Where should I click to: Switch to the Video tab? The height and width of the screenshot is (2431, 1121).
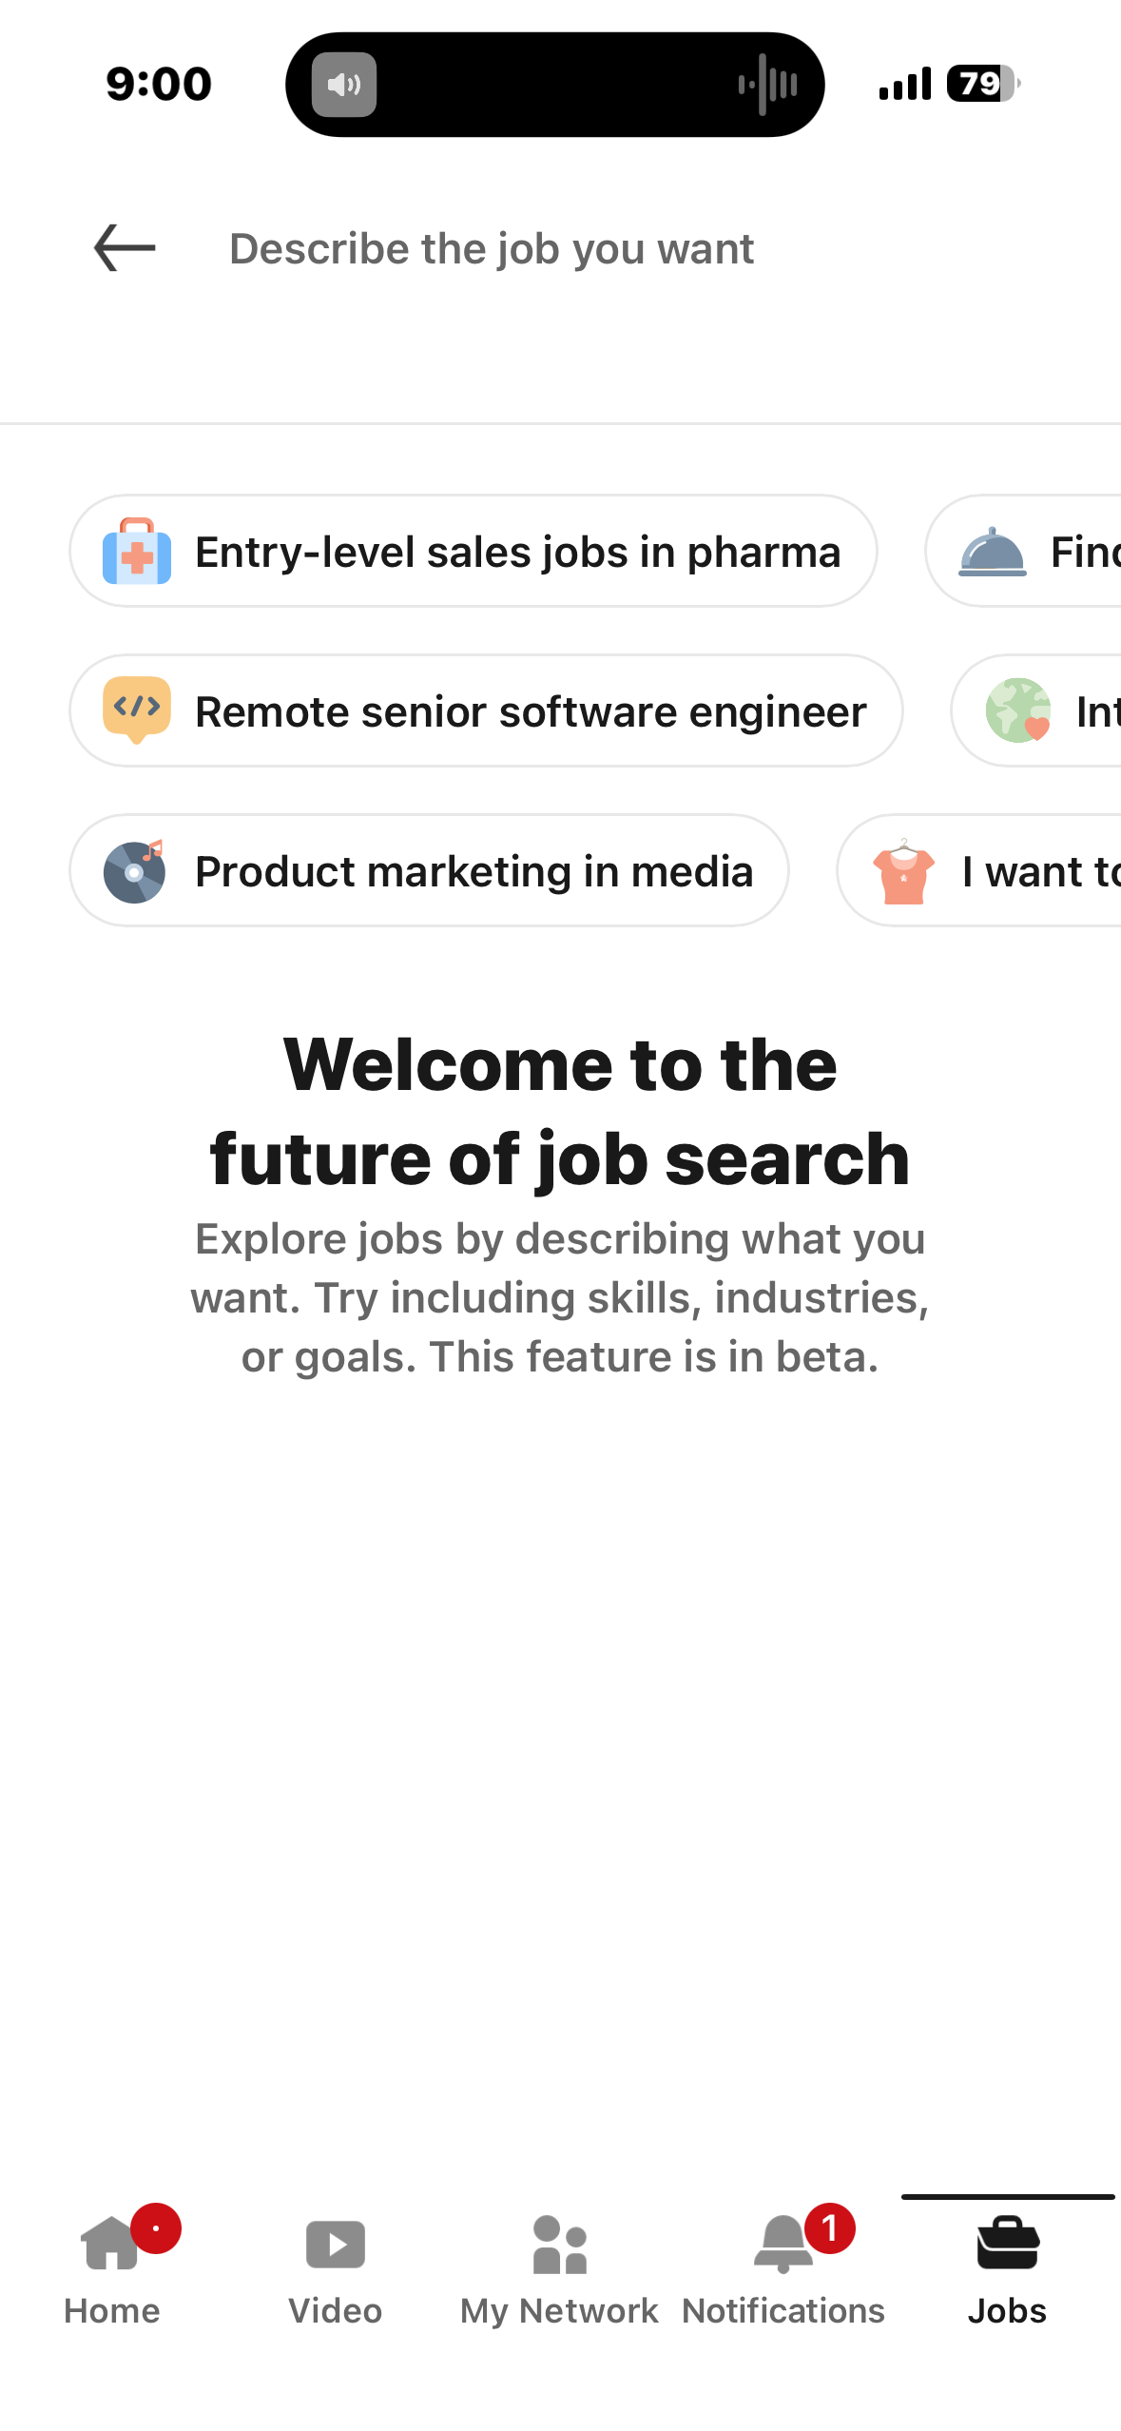[x=335, y=2268]
